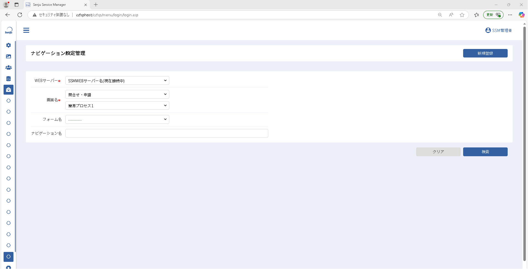Image resolution: width=528 pixels, height=269 pixels.
Task: Open the database icon in sidebar
Action: point(9,79)
